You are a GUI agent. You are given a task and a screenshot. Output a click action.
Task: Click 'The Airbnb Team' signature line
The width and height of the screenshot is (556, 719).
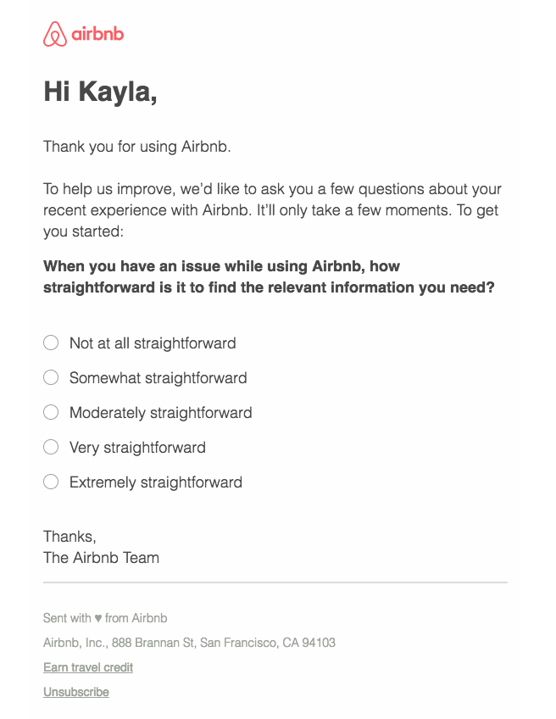[102, 558]
